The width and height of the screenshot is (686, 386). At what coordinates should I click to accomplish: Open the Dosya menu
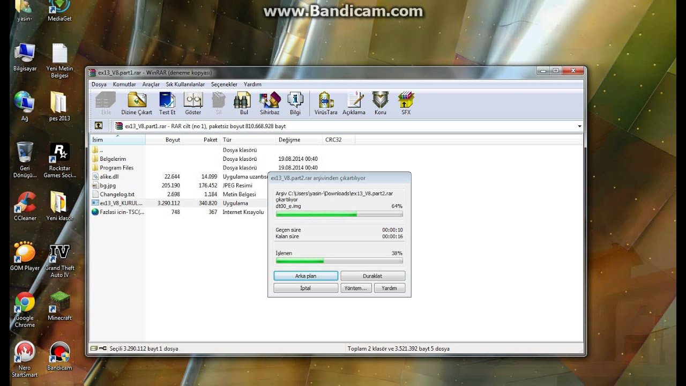pos(99,84)
